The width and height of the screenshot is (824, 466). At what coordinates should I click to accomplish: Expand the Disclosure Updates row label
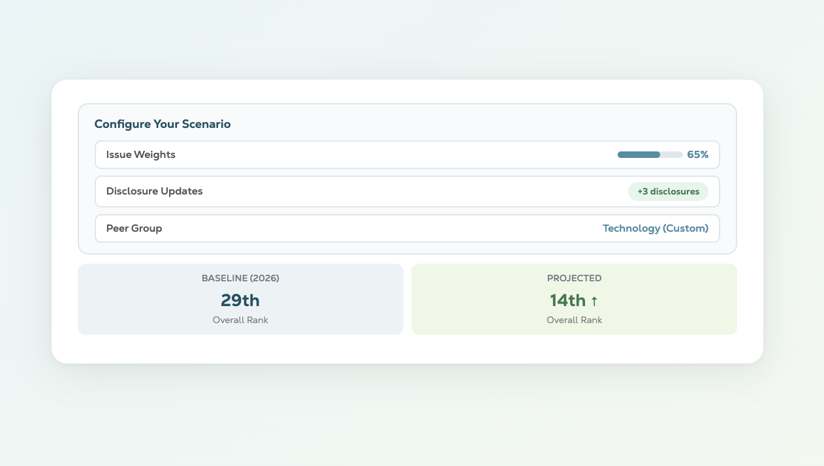(x=155, y=191)
